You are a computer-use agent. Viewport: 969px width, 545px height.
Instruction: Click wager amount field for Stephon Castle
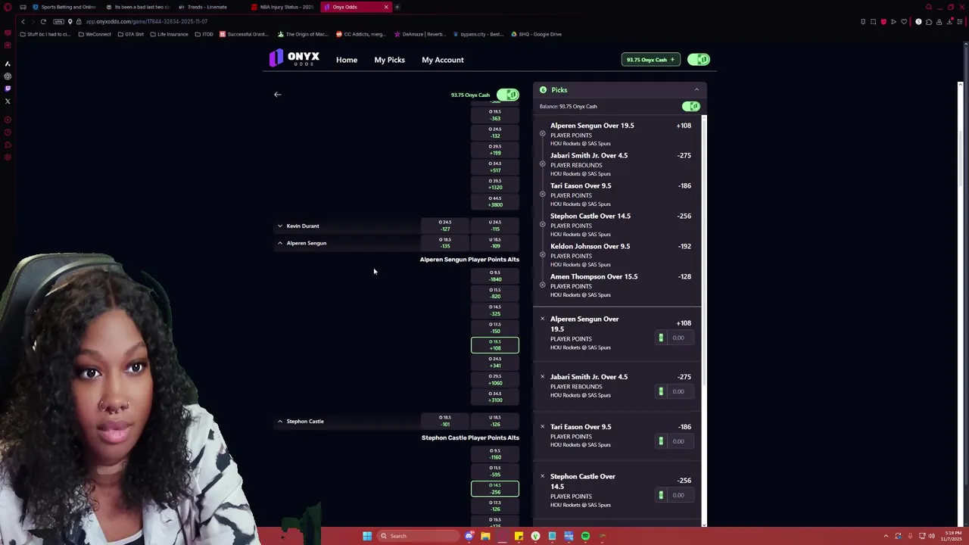pos(678,495)
